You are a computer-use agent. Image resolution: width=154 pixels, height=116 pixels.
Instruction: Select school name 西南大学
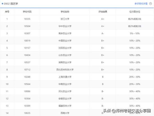[65, 113]
